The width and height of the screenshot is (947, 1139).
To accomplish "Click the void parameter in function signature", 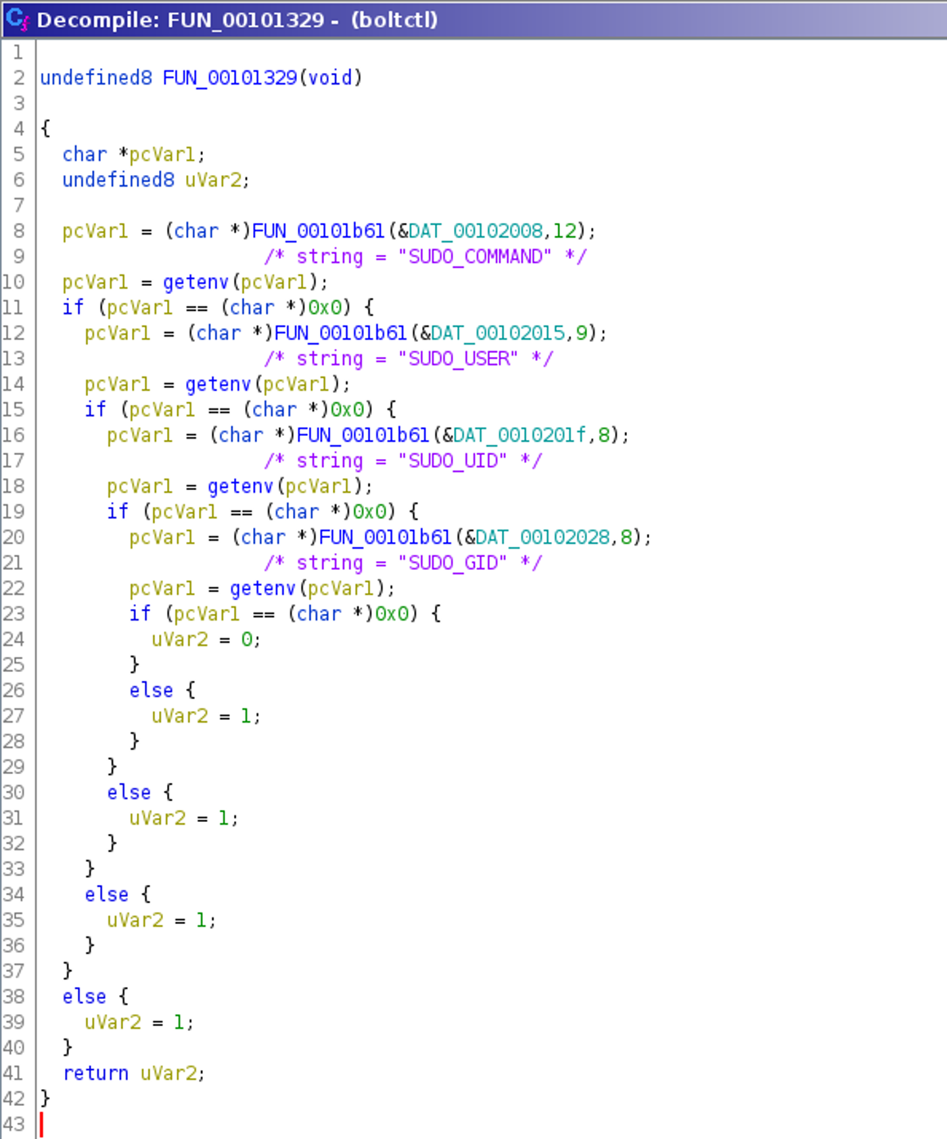I will coord(330,78).
